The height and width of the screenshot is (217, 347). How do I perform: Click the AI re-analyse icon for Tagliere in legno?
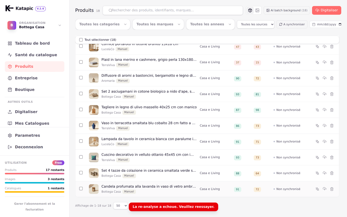[317, 110]
